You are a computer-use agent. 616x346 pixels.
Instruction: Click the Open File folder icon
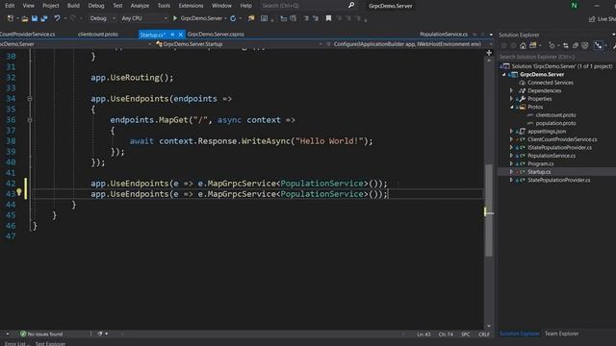25,18
